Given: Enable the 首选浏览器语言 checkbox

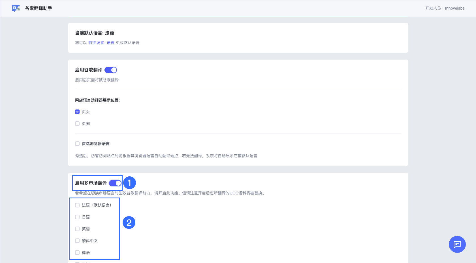Looking at the screenshot, I should [x=77, y=144].
